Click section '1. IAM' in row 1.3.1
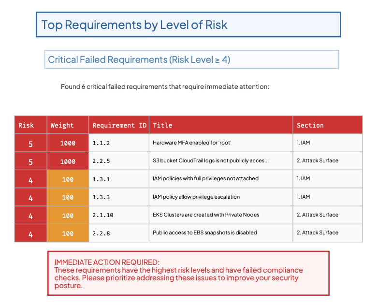 303,178
